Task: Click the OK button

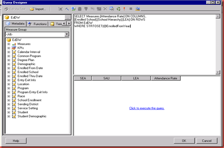Action: (184, 141)
